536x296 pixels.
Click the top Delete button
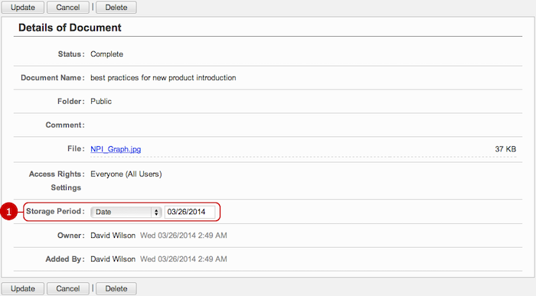click(x=116, y=7)
